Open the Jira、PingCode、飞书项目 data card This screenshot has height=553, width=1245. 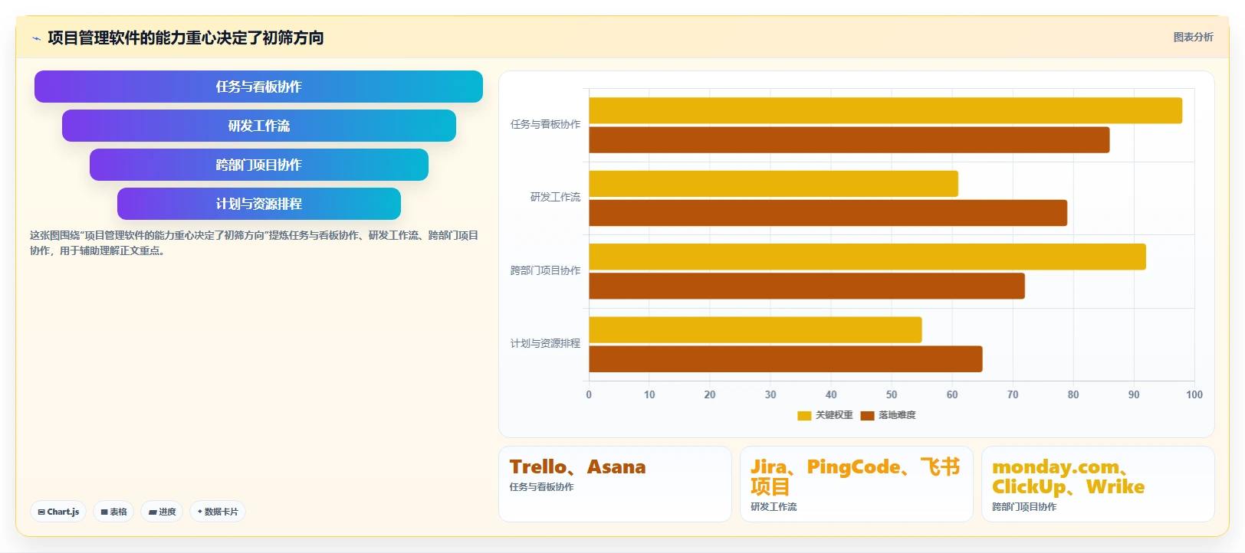point(856,484)
